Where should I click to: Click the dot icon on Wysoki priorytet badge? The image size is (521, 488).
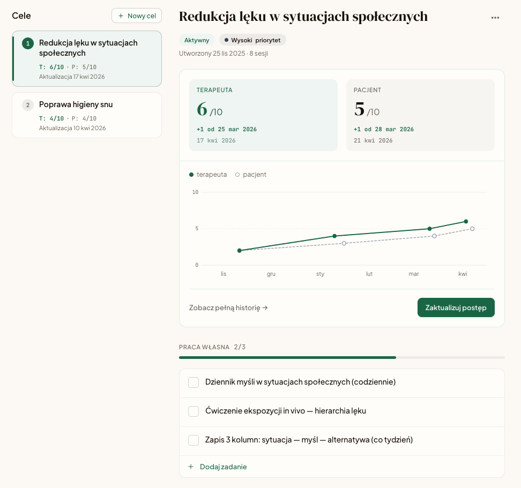(225, 40)
